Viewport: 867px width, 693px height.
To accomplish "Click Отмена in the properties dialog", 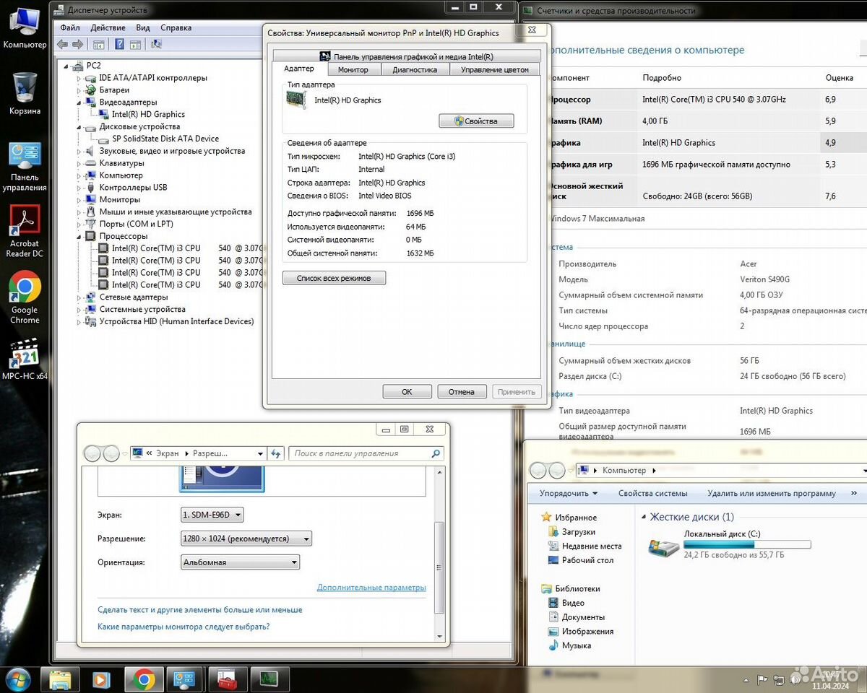I will click(461, 391).
